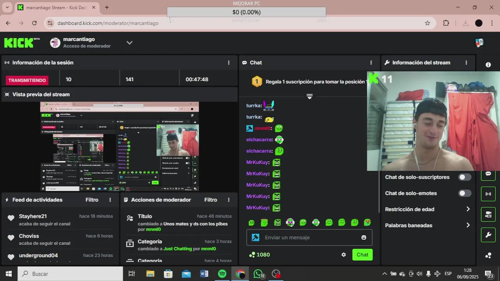Toggle Chat de solo-suscriptores

(x=465, y=177)
